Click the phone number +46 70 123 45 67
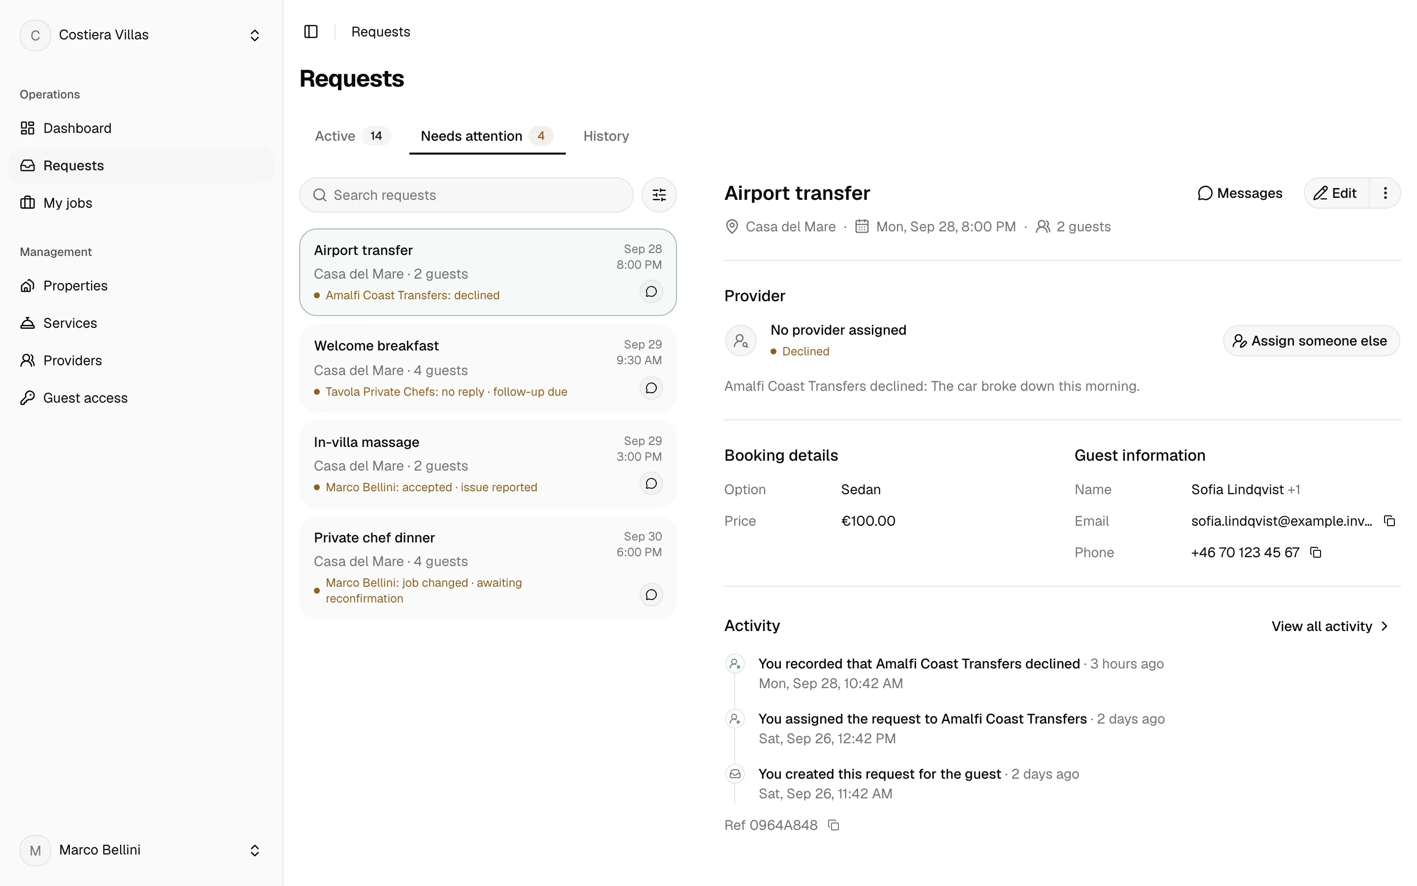This screenshot has width=1417, height=886. tap(1245, 553)
